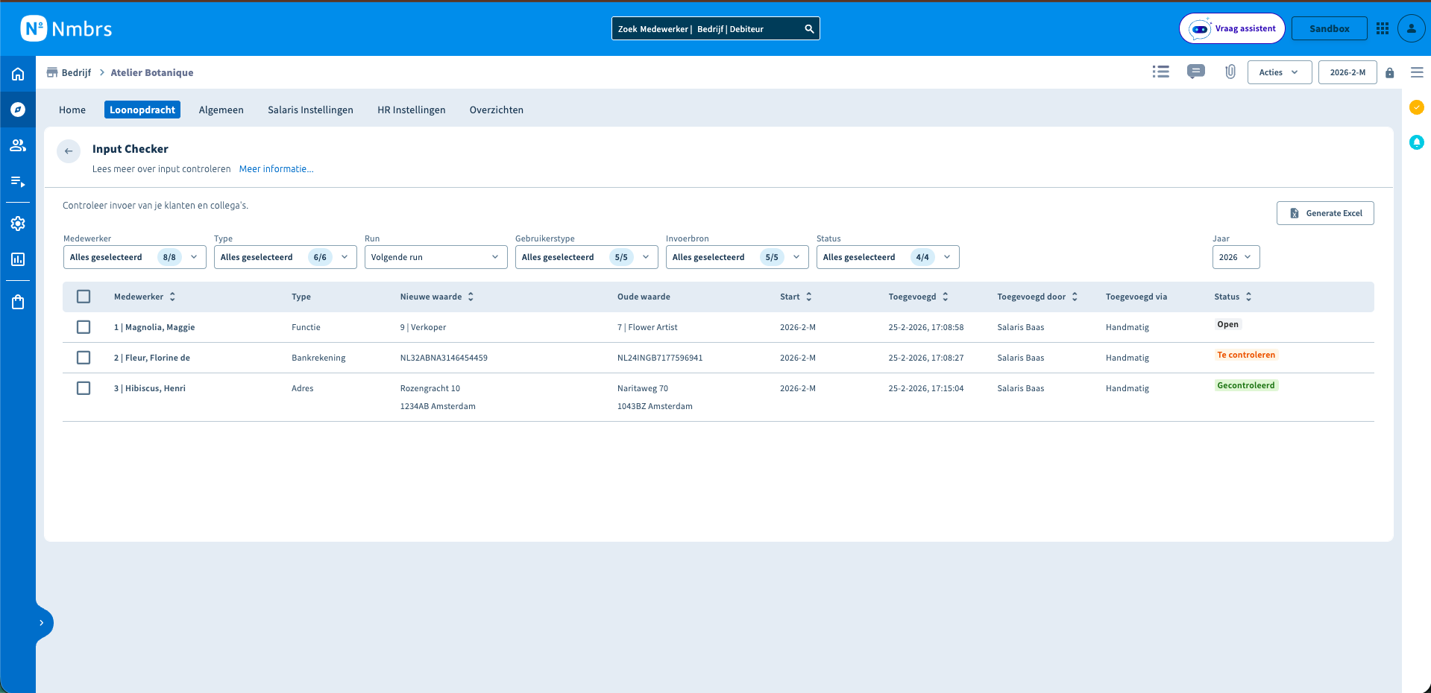Open the apps grid icon
Screen dimensions: 1431x693
pos(1382,28)
